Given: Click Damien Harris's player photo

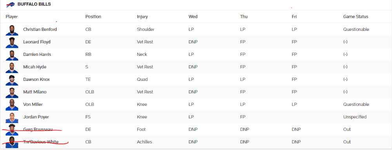Looking at the screenshot, I should [x=12, y=55].
